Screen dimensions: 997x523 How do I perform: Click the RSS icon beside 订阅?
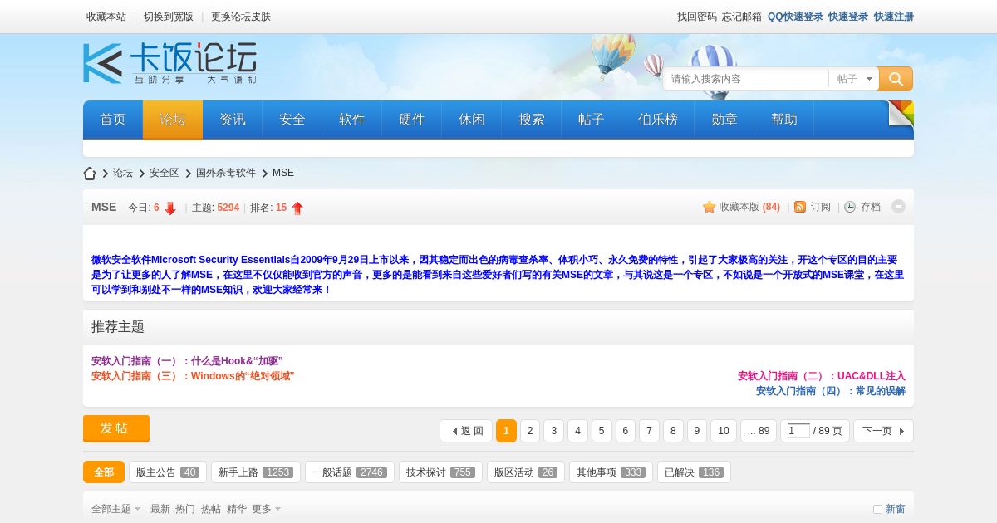click(800, 207)
